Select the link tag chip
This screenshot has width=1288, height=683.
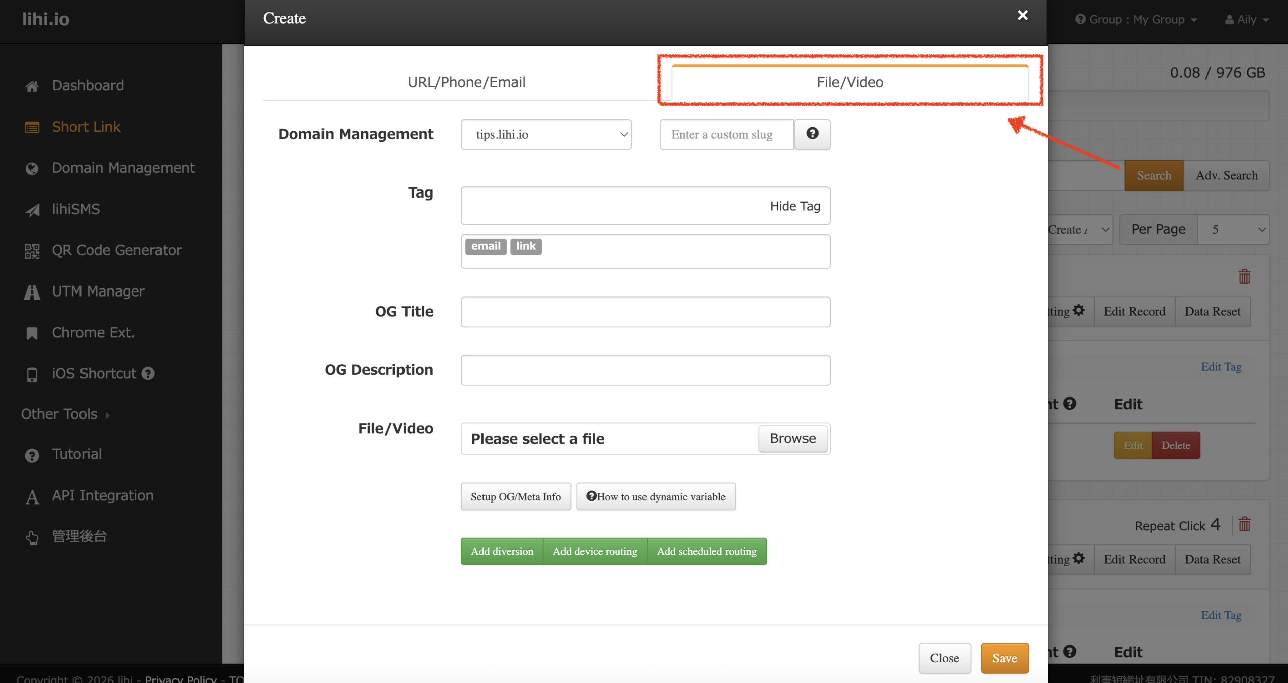[525, 246]
